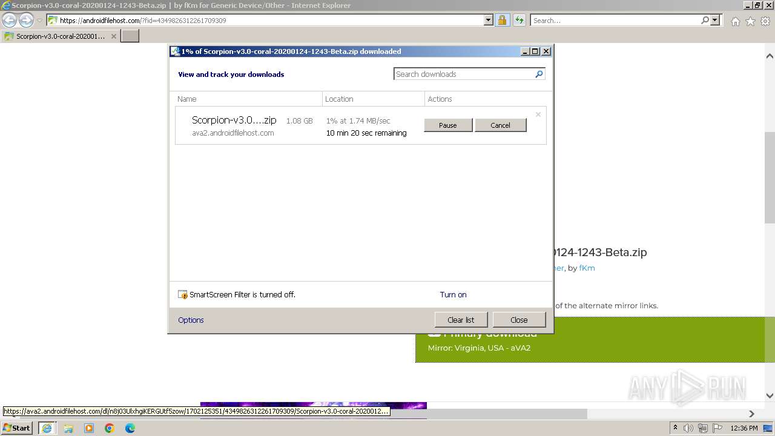Screen dimensions: 775x436
Task: Open the security lock report icon
Action: pyautogui.click(x=502, y=20)
